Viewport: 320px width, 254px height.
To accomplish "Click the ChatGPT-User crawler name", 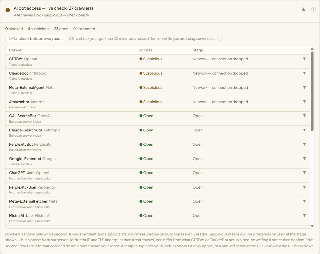I will tap(22, 173).
